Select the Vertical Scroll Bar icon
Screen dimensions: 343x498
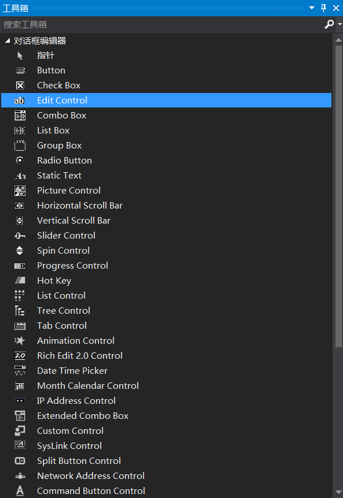(20, 221)
